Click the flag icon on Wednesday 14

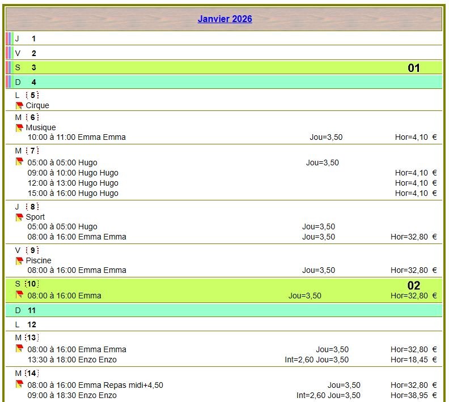coord(19,384)
